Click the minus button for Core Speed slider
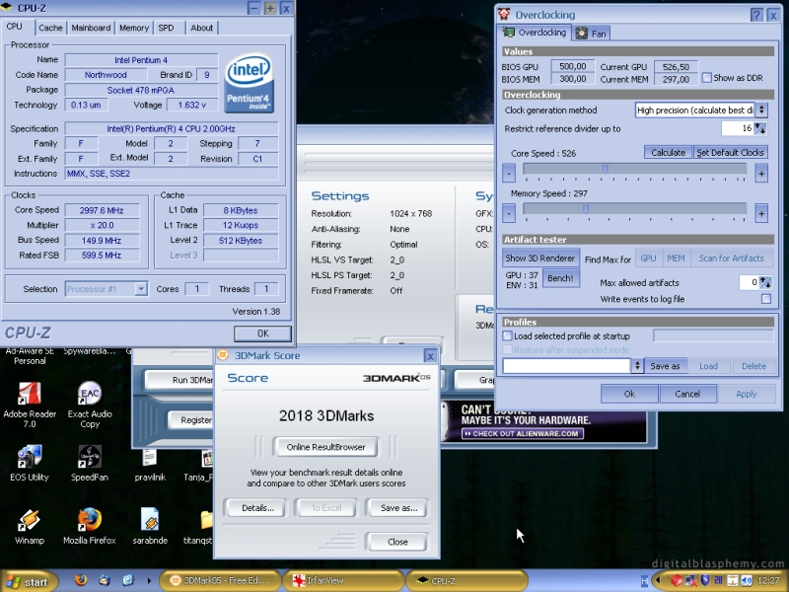 [x=509, y=174]
